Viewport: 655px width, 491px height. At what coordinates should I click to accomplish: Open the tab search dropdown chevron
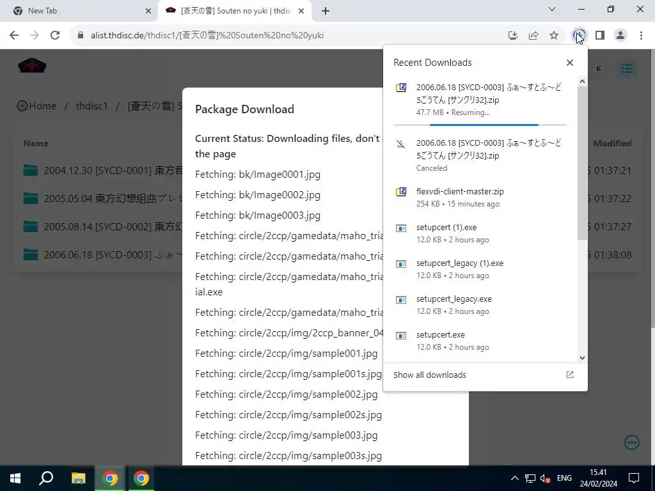point(552,9)
